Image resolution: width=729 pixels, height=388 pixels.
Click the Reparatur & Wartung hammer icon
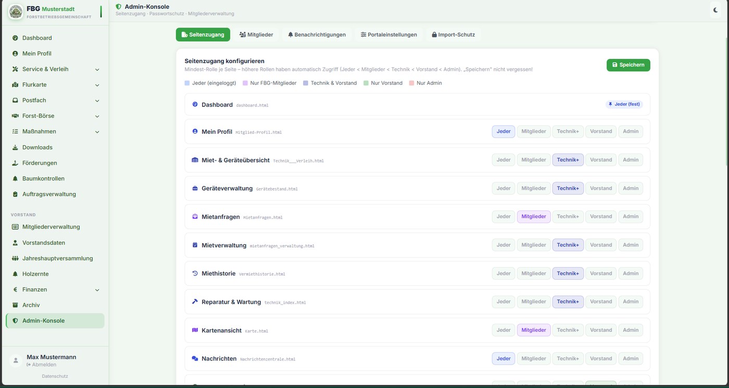point(195,302)
